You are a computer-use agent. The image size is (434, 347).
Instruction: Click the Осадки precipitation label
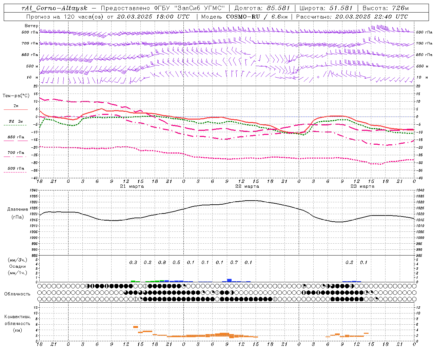[x=18, y=266]
